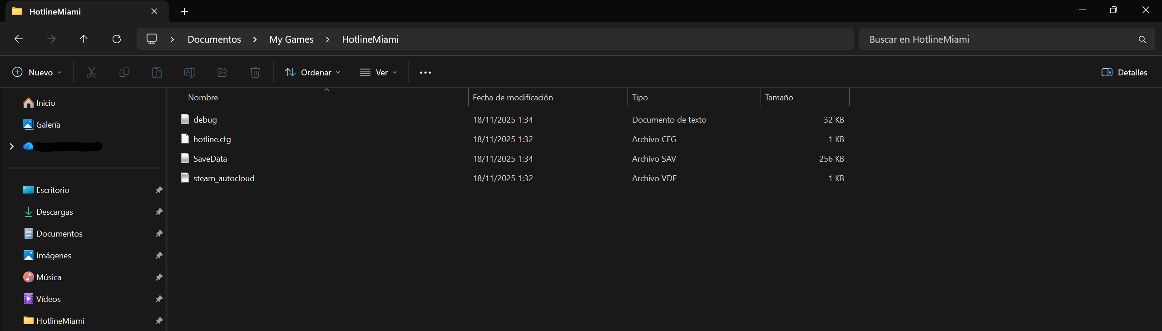Click the Share toolbar icon

[x=223, y=72]
